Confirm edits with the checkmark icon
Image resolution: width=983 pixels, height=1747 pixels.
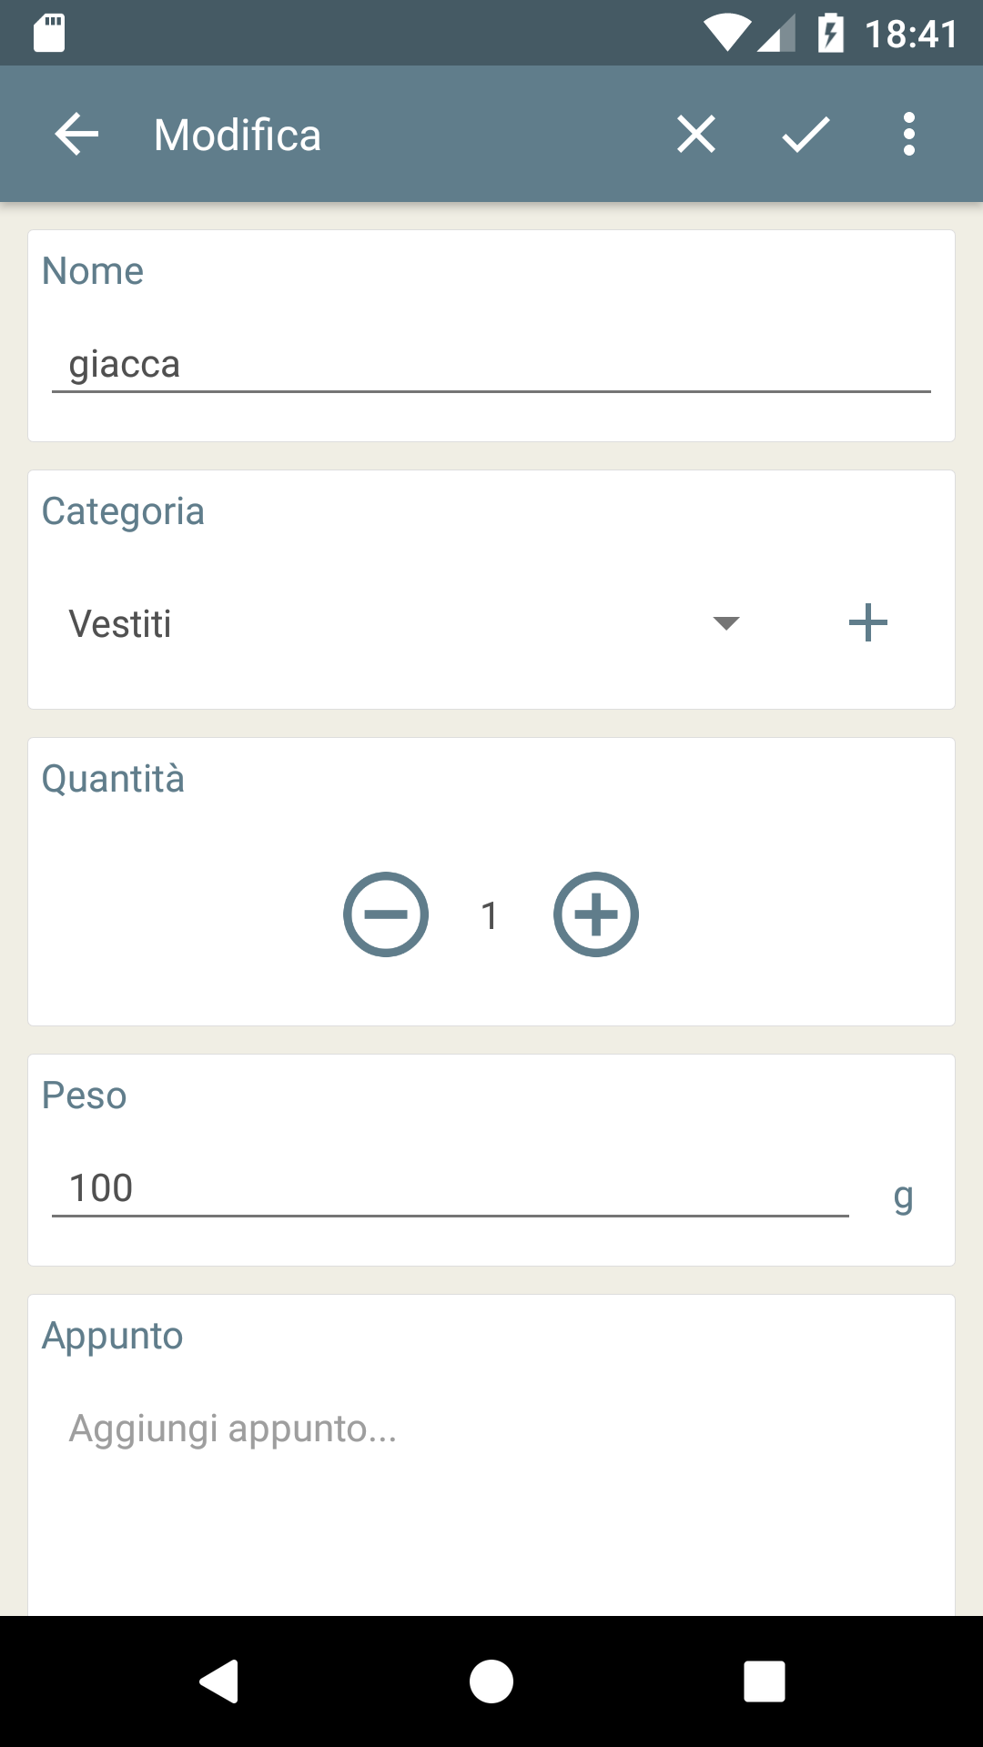click(806, 135)
